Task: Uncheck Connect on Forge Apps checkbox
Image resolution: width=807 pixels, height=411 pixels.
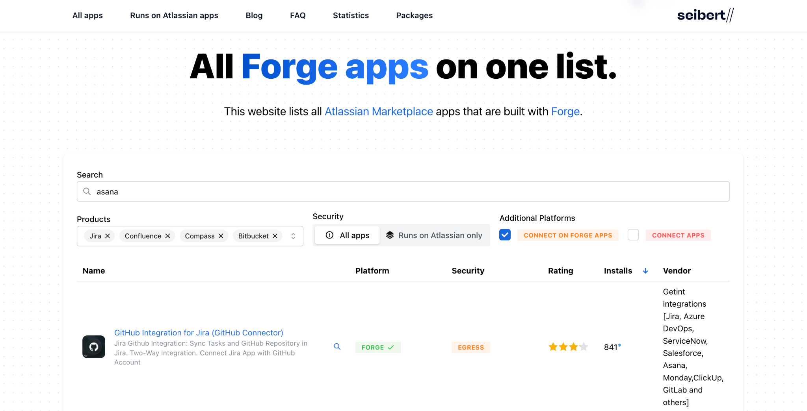Action: coord(505,235)
